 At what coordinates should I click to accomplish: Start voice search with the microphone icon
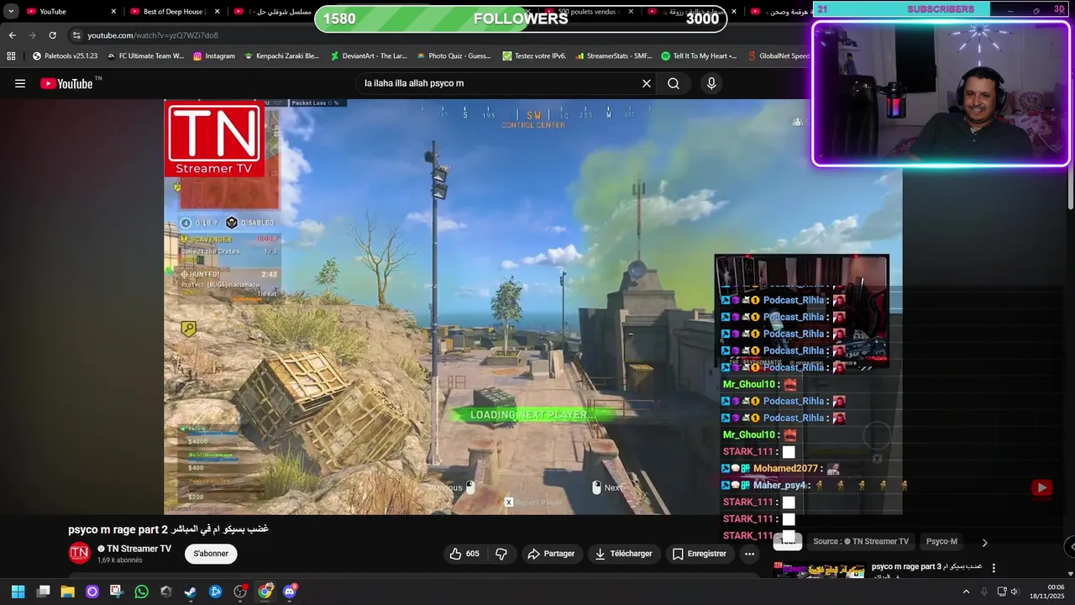point(711,83)
